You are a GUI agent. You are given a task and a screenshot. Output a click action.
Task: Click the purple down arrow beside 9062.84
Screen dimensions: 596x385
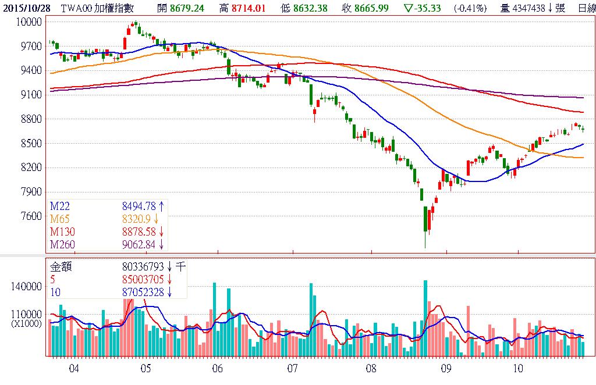[161, 244]
